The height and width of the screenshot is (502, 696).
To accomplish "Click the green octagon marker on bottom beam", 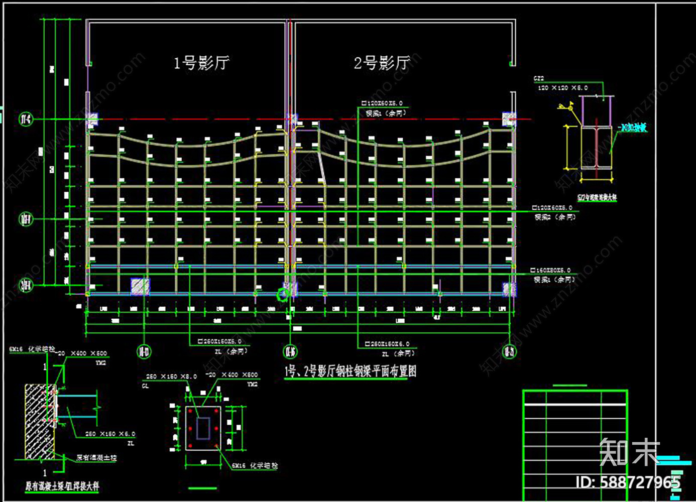I will 284,294.
